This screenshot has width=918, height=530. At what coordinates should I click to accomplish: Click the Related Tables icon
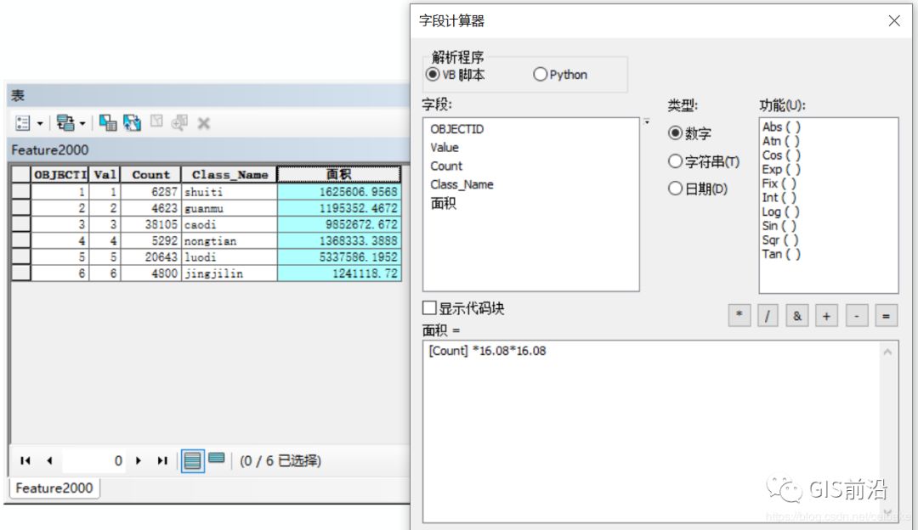[66, 123]
